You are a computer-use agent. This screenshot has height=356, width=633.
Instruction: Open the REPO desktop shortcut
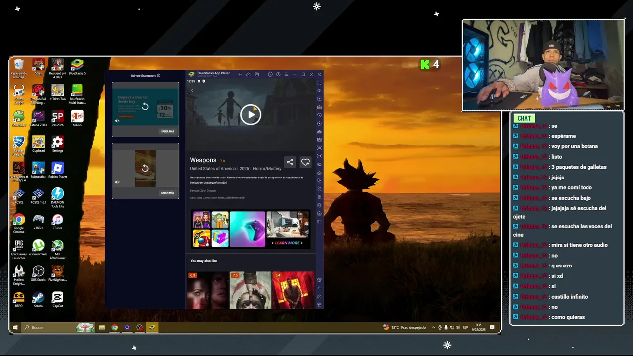tap(19, 299)
